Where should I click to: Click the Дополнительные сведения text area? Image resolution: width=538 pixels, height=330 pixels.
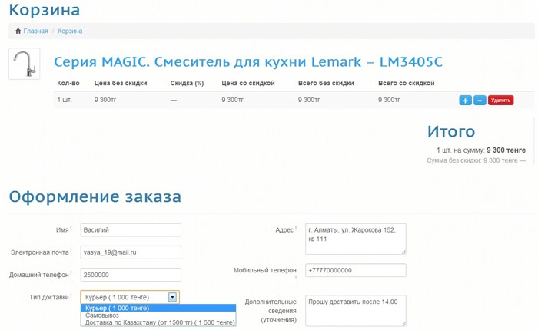point(354,311)
